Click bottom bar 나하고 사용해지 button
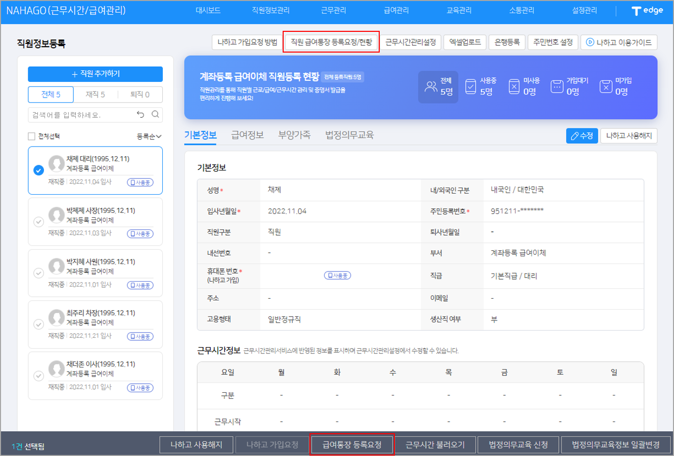 [x=196, y=445]
